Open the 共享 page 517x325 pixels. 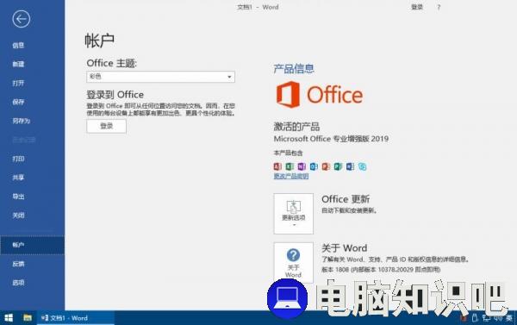(18, 178)
